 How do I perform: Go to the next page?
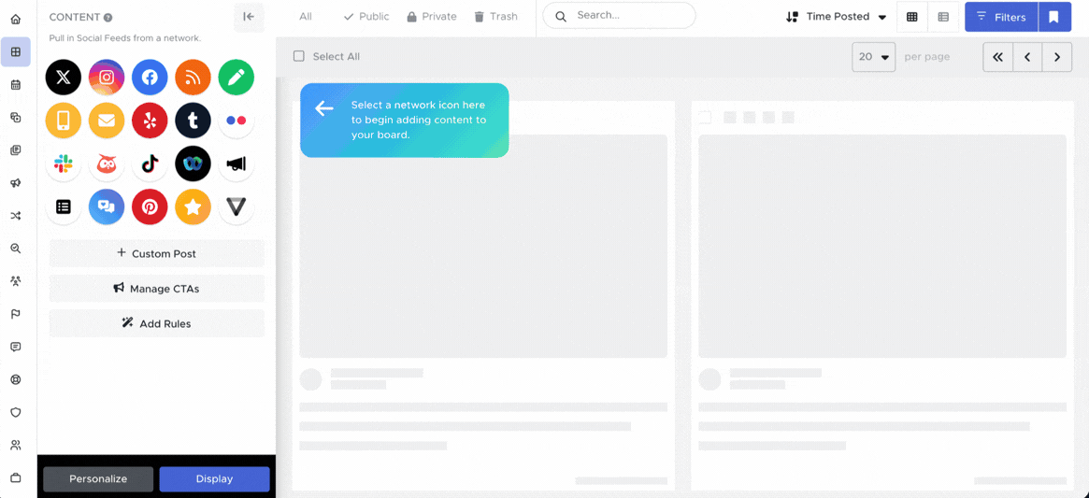pos(1057,57)
